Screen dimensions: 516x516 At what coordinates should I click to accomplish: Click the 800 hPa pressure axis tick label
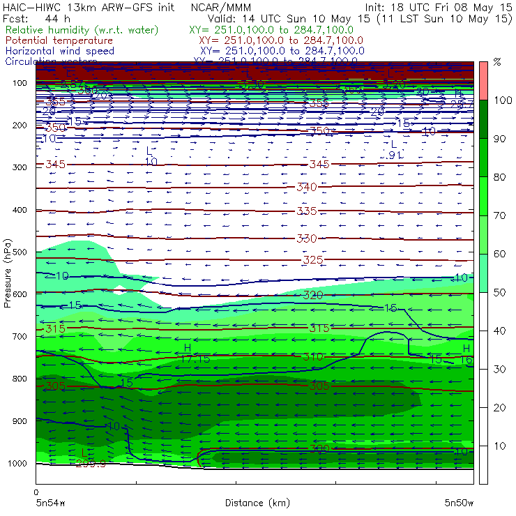pyautogui.click(x=20, y=379)
